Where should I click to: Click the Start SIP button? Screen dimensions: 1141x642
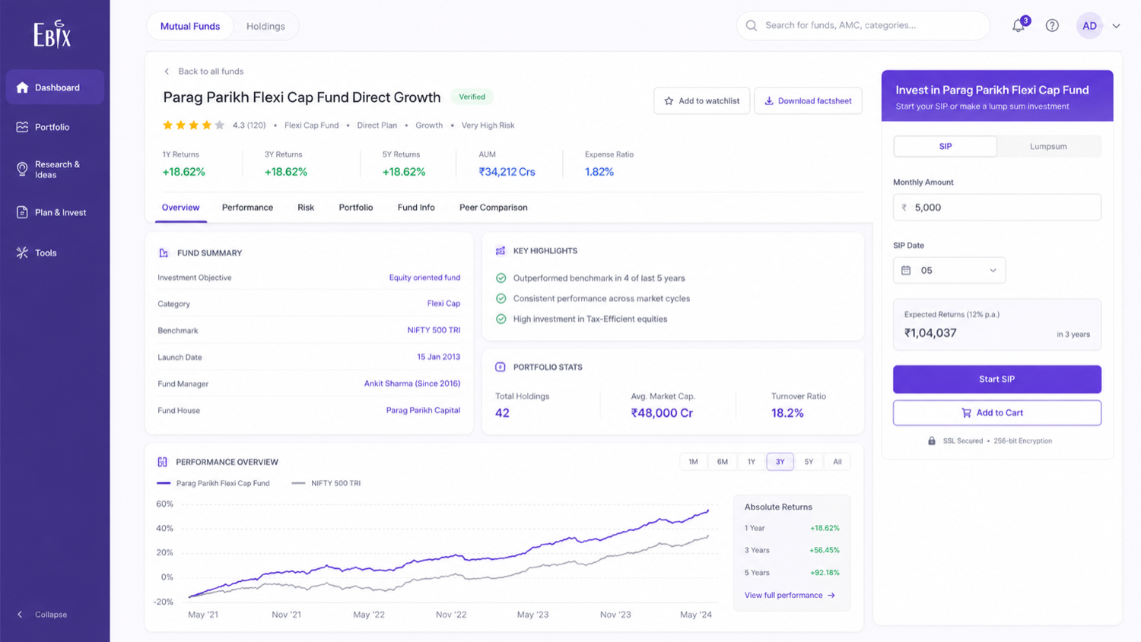pyautogui.click(x=996, y=379)
